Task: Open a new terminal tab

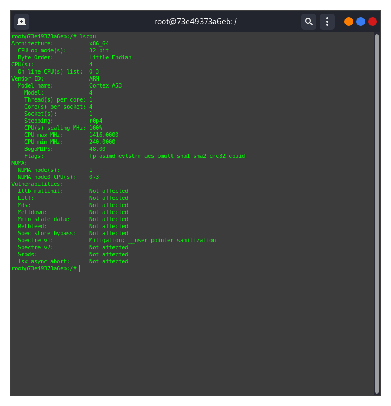Action: coord(22,22)
